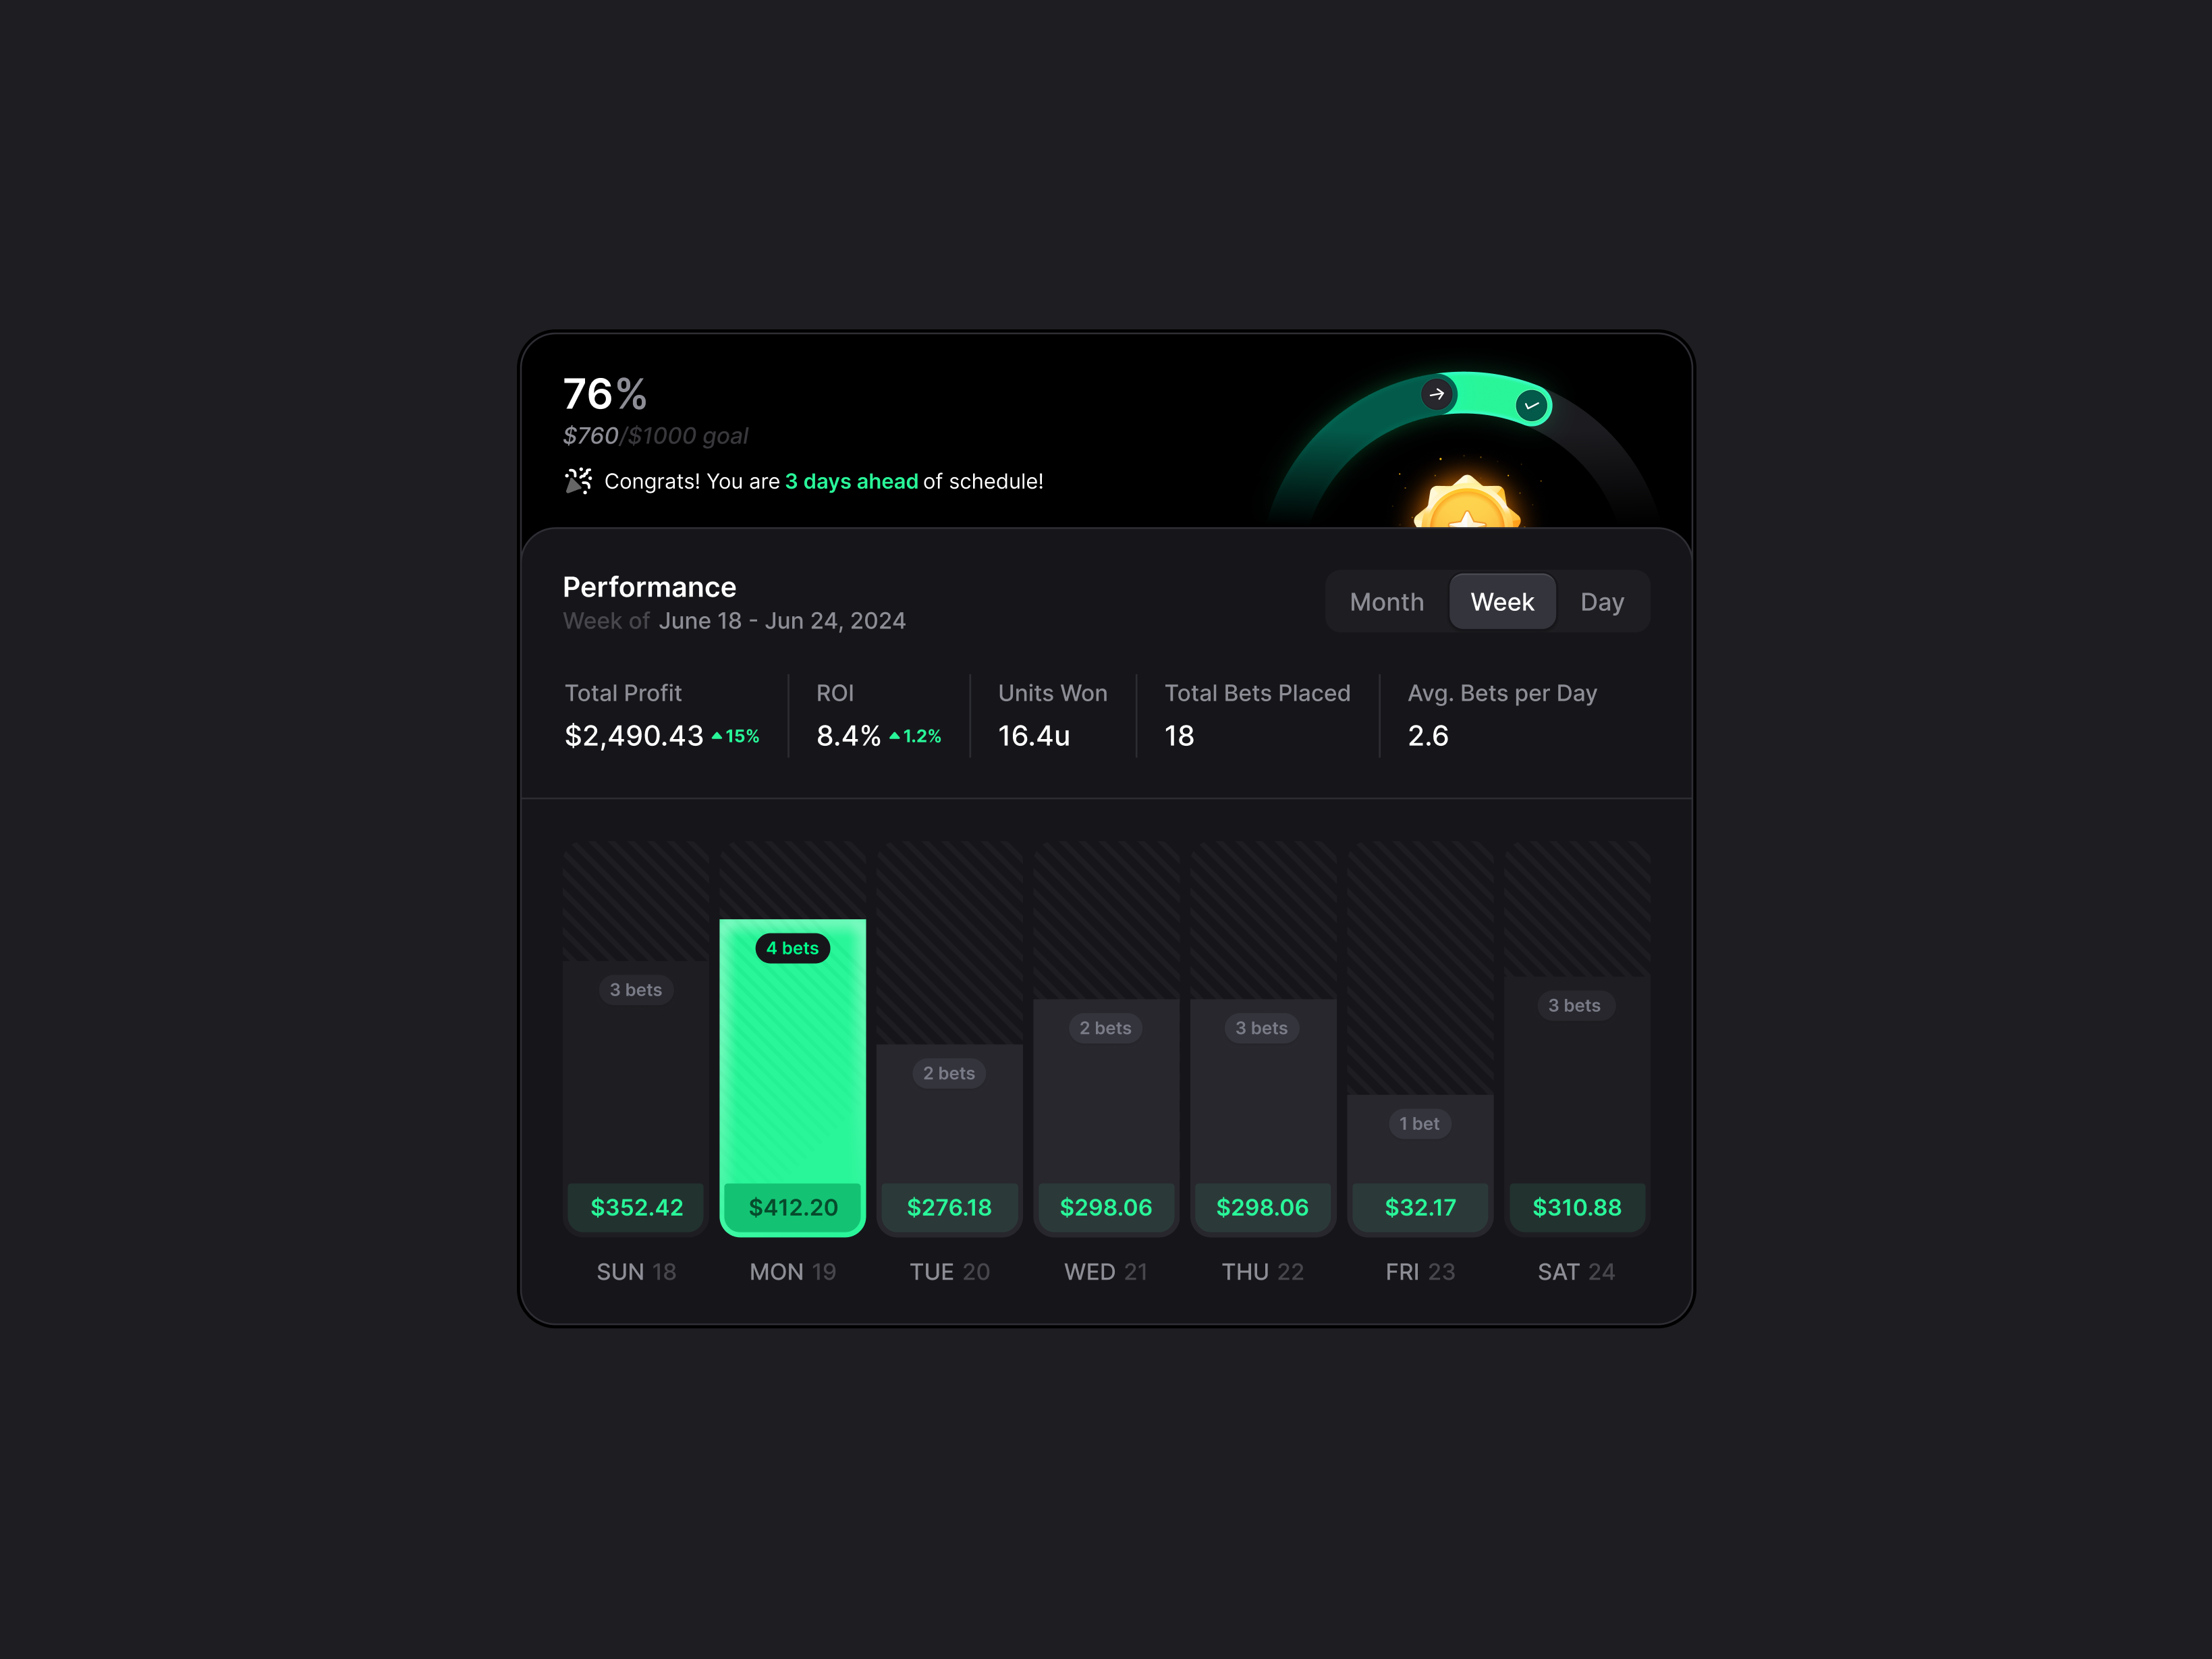Image resolution: width=2212 pixels, height=1659 pixels.
Task: Click the ROI 1.2% up arrow
Action: point(894,736)
